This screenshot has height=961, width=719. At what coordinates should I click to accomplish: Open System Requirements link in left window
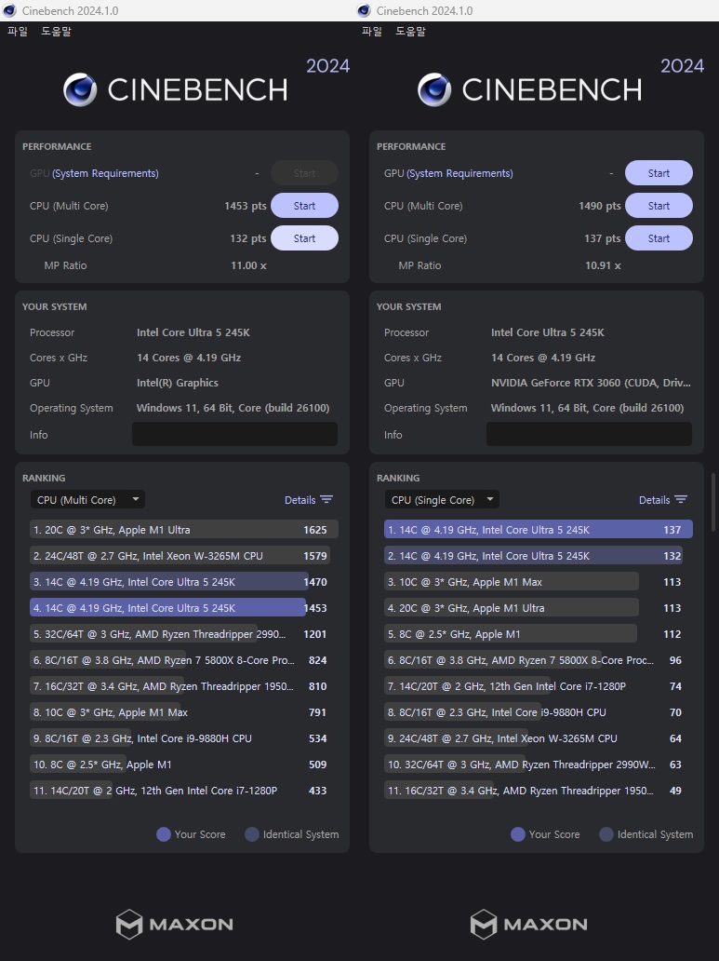pyautogui.click(x=105, y=173)
